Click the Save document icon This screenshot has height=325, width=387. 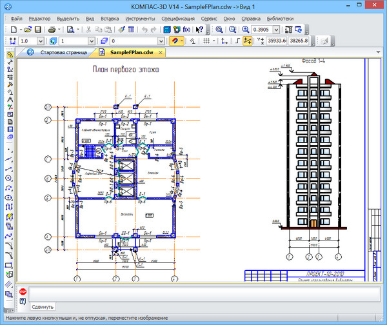tap(38, 30)
